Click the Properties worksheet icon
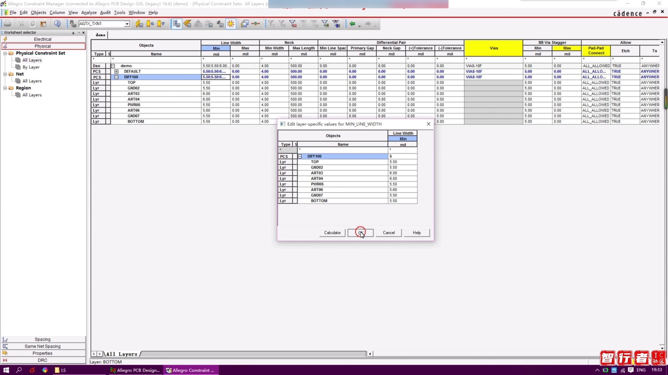 click(x=5, y=353)
